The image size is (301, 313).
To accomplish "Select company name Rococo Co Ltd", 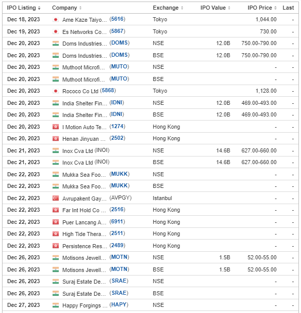I will pyautogui.click(x=80, y=91).
